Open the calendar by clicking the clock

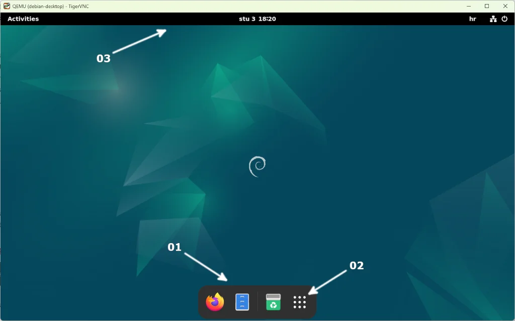(257, 19)
